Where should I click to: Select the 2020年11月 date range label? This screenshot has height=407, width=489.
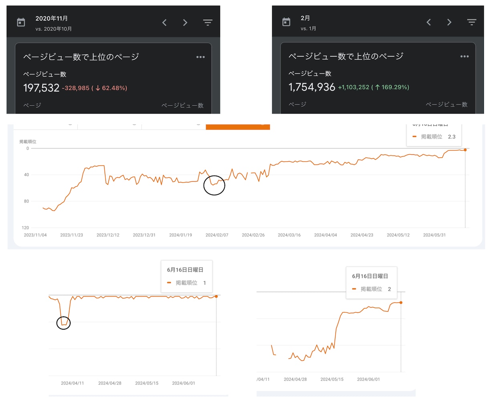coord(52,18)
